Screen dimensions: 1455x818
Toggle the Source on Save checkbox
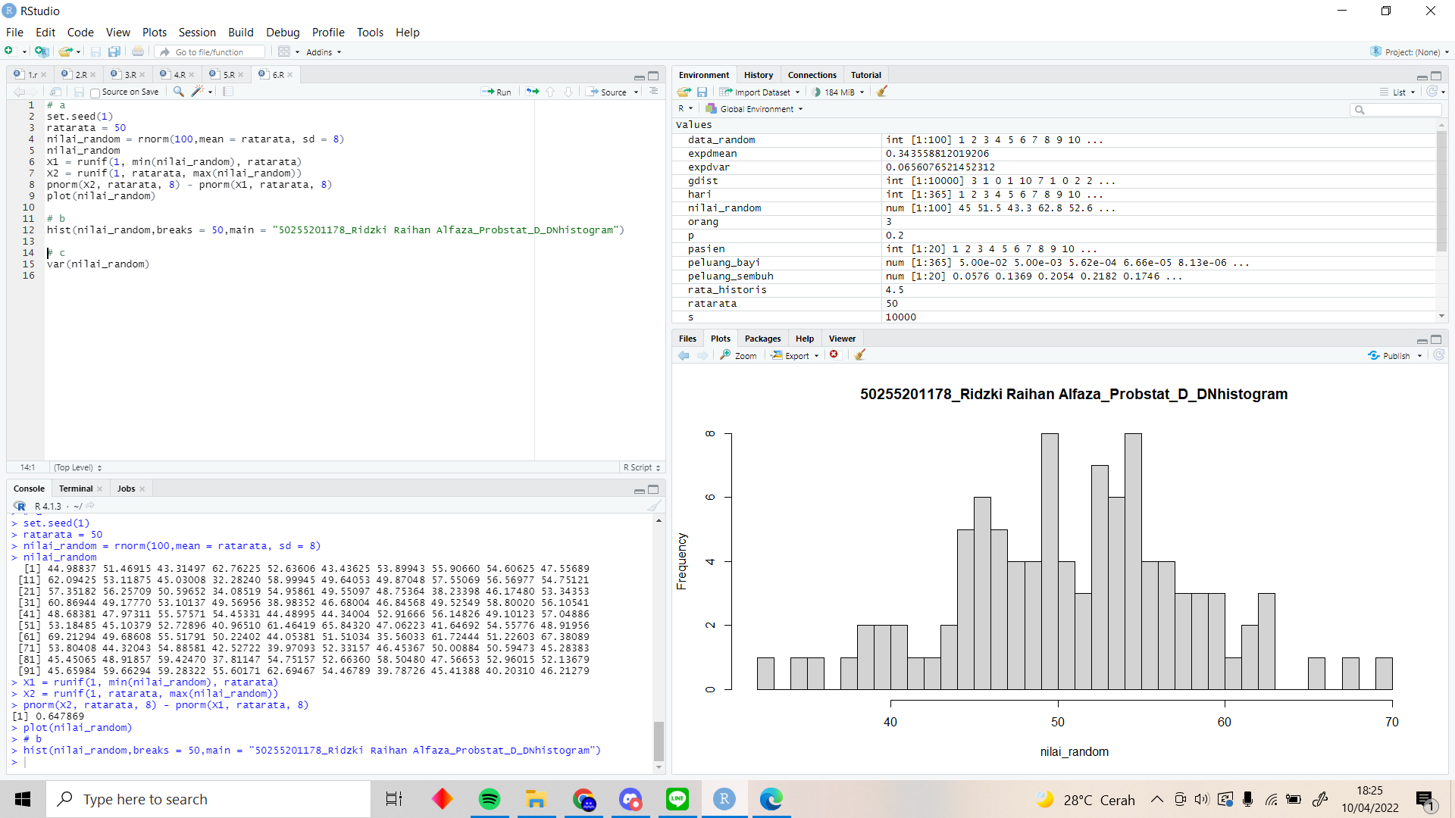[95, 92]
